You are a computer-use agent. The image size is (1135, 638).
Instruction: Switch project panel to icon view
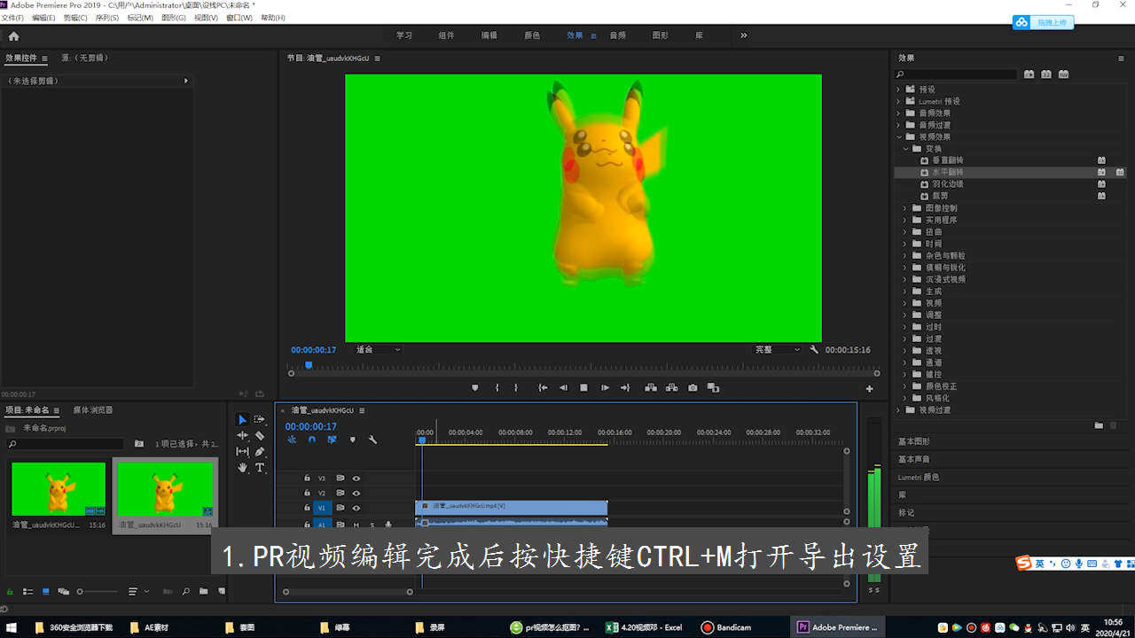pyautogui.click(x=45, y=591)
